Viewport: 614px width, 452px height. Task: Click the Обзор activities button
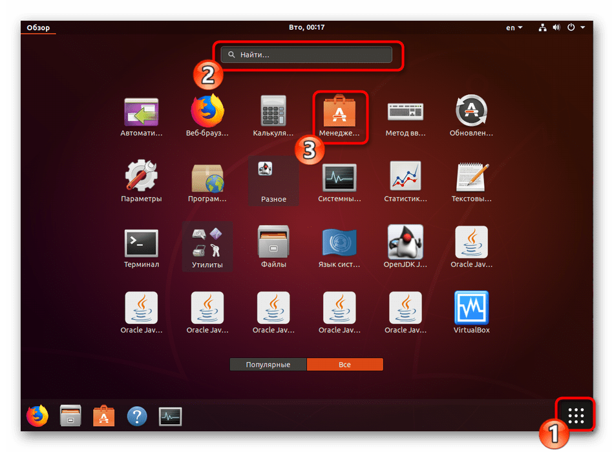click(x=37, y=28)
